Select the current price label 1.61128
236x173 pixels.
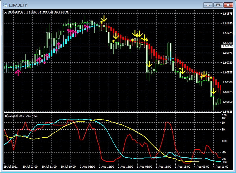[x=227, y=46]
